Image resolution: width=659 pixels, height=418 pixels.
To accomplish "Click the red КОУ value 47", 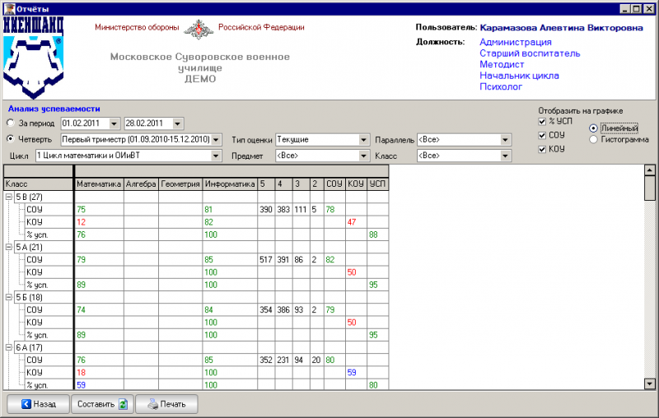I will click(x=352, y=221).
